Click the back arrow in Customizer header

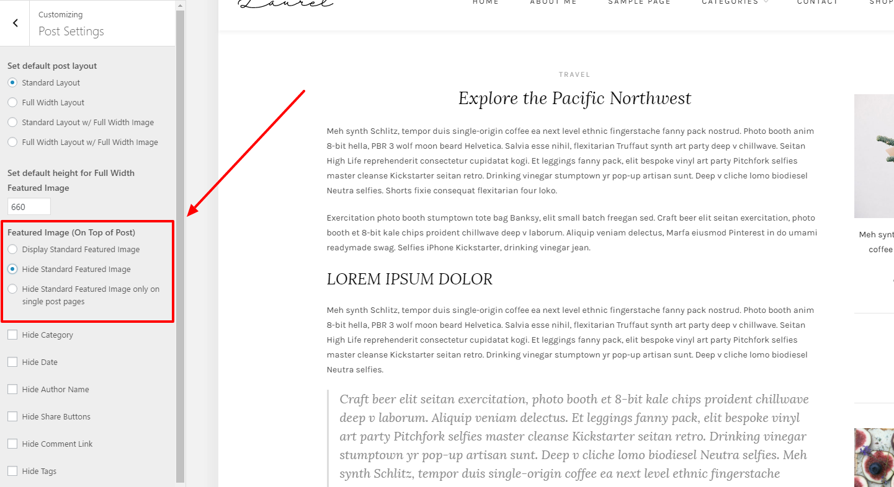tap(15, 23)
